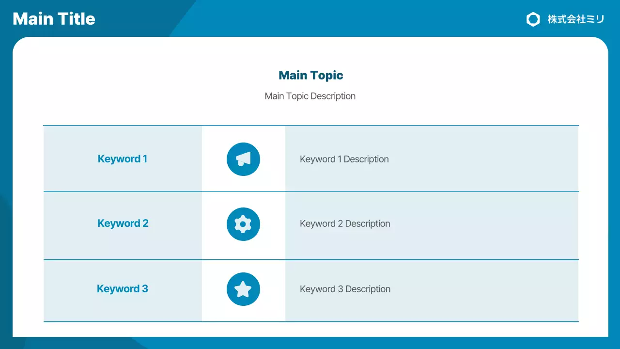Image resolution: width=620 pixels, height=349 pixels.
Task: Select the Keyword 1 label
Action: click(123, 159)
